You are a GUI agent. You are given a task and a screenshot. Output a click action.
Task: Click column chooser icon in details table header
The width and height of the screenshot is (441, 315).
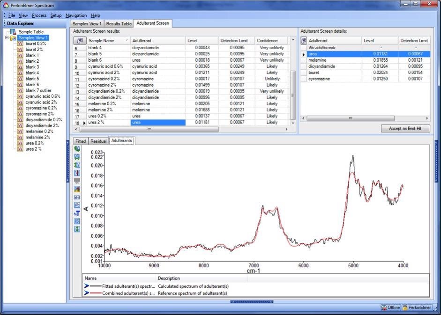click(x=304, y=40)
